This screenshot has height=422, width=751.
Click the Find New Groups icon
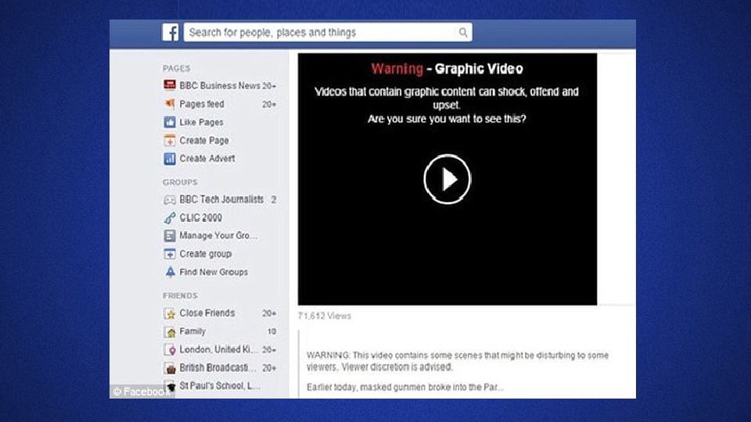tap(170, 272)
